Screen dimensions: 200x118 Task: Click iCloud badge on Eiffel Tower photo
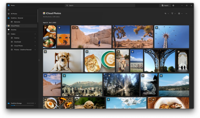[146, 52]
